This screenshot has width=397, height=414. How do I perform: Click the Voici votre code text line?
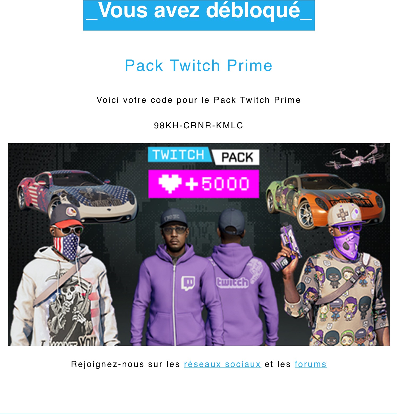tap(199, 100)
